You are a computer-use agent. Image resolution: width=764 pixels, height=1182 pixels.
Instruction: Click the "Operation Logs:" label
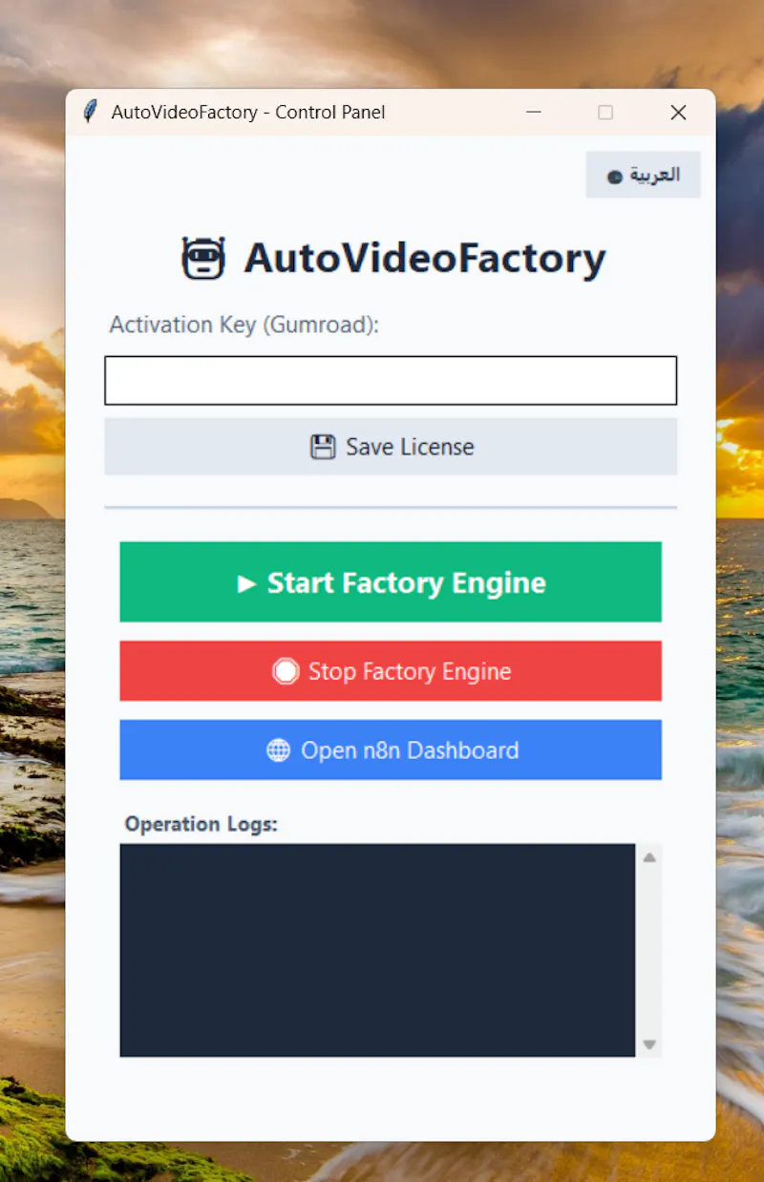tap(201, 823)
